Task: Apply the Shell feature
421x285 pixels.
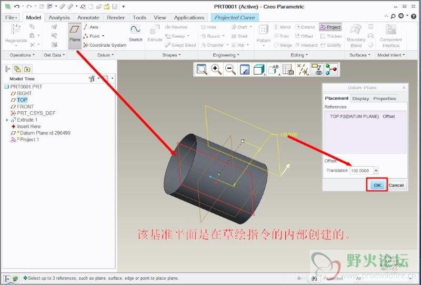Action: 239,36
